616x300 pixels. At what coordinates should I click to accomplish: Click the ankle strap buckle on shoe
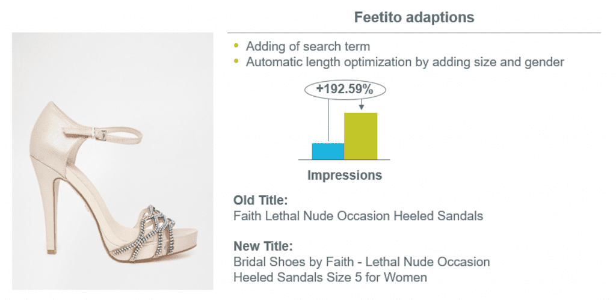pos(101,135)
